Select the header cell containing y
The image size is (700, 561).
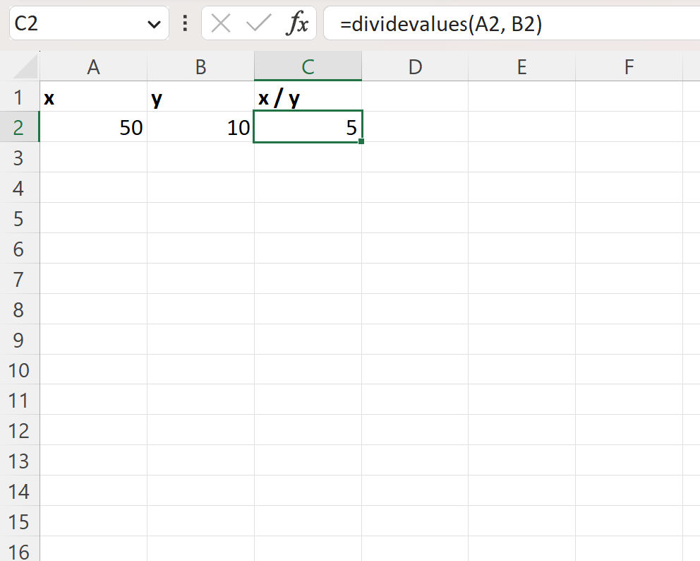pyautogui.click(x=200, y=98)
